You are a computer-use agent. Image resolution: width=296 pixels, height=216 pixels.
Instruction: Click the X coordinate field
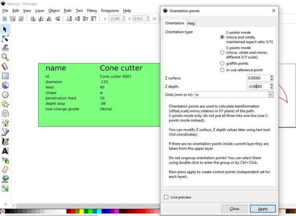(115, 19)
